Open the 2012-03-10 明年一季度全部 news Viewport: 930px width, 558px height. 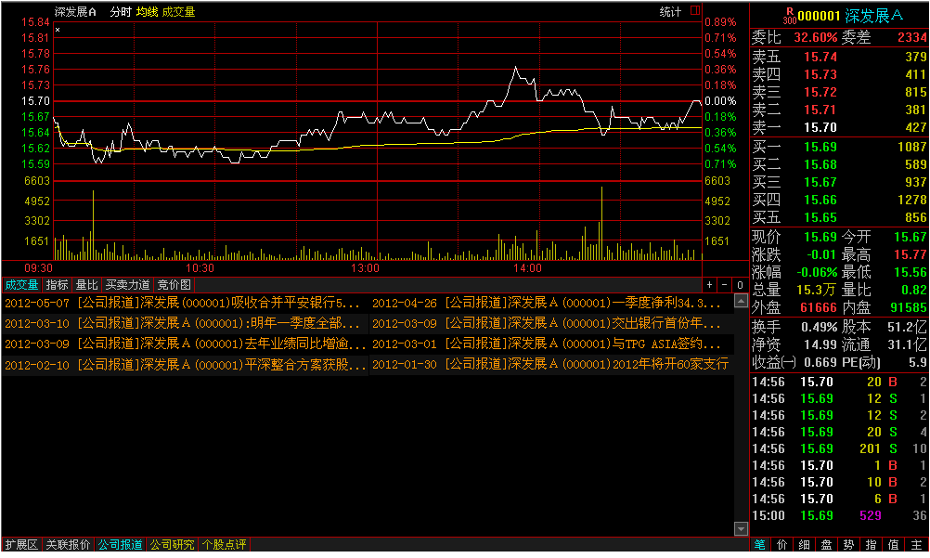pyautogui.click(x=182, y=323)
